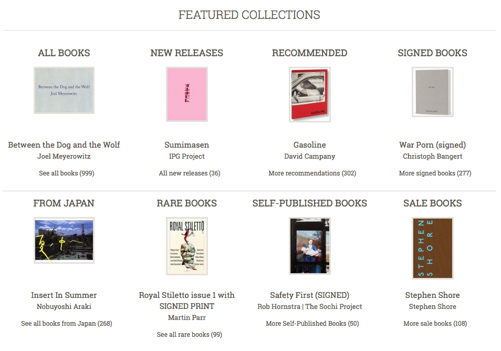Open More recommendations (302)
Screen dimensions: 501x351
click(312, 173)
